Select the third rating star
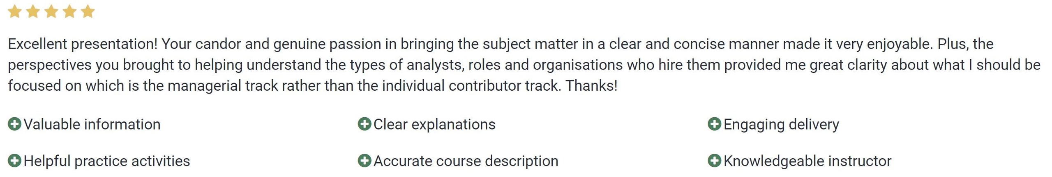 pyautogui.click(x=51, y=11)
